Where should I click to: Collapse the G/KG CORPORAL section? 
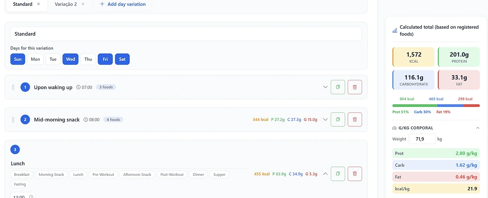point(478,128)
